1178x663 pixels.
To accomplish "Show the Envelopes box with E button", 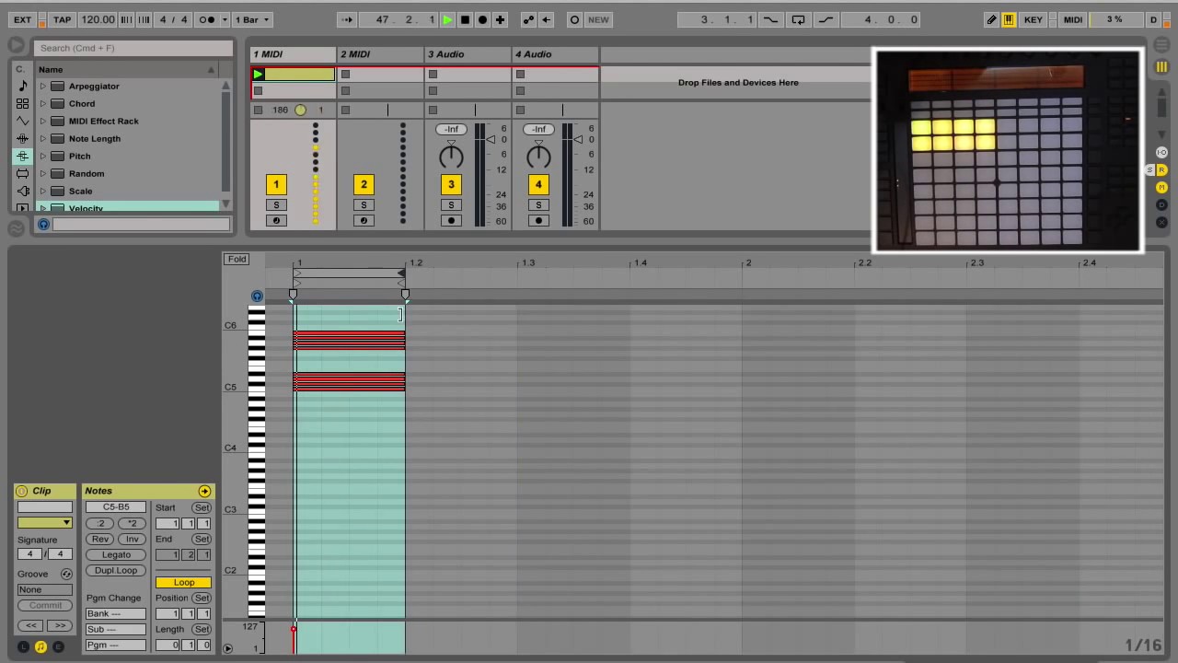I will point(58,647).
